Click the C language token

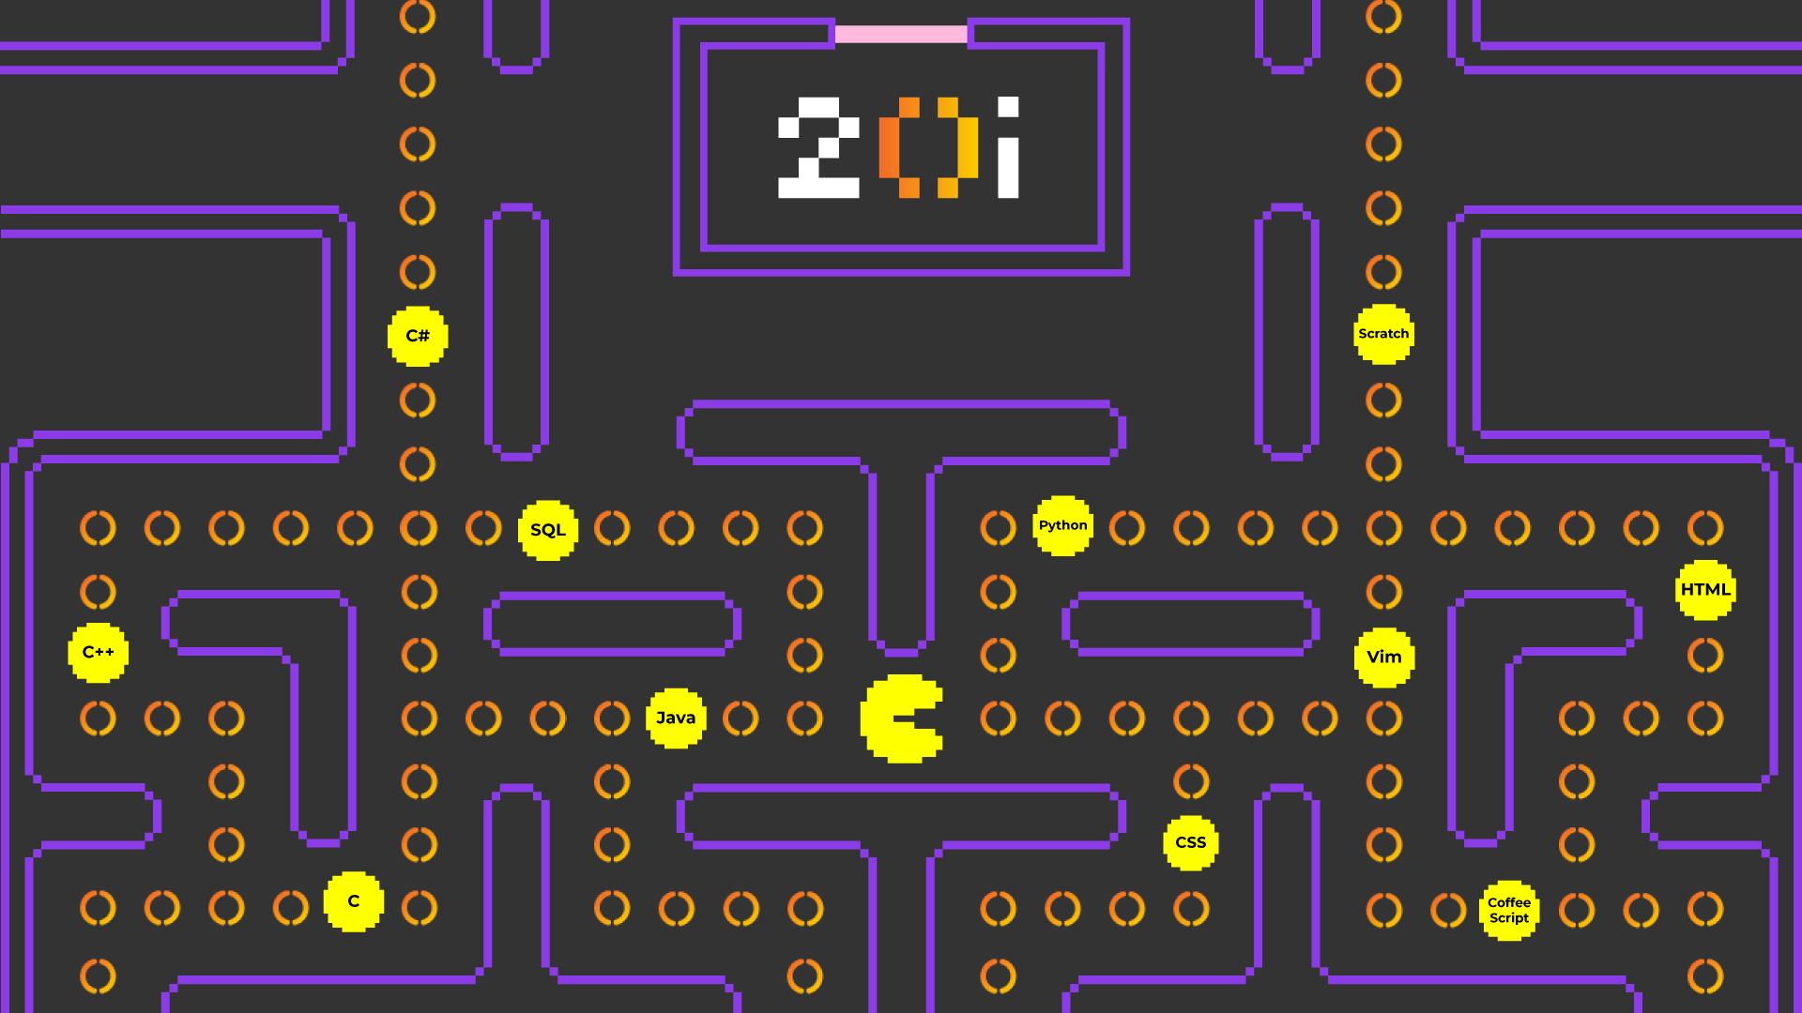coord(353,900)
